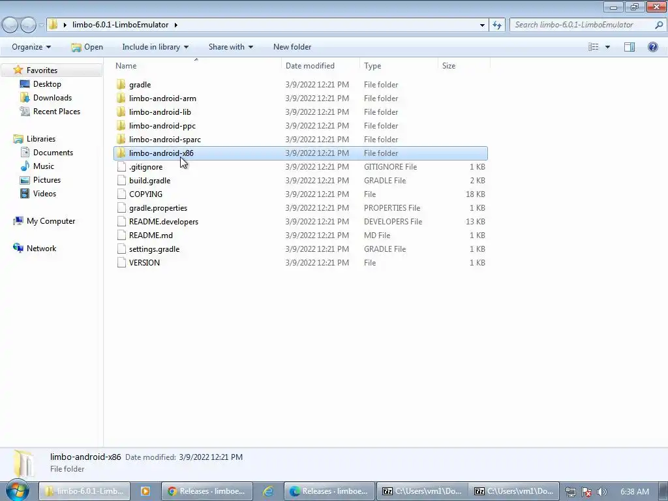Click New folder button

pyautogui.click(x=292, y=47)
